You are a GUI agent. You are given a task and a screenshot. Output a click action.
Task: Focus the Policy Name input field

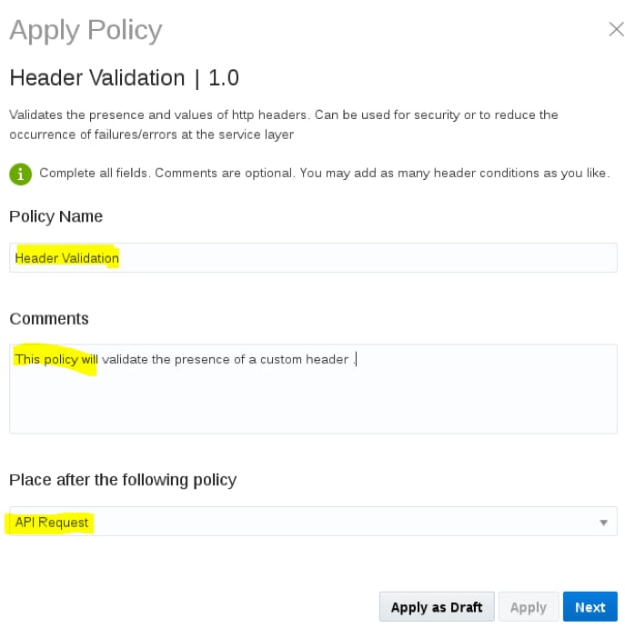[x=364, y=258]
